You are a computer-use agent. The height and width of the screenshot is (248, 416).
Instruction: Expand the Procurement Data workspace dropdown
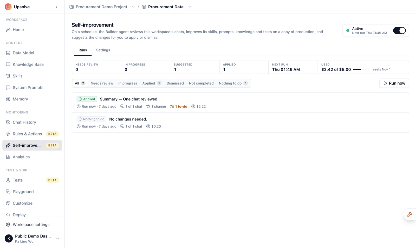(190, 7)
